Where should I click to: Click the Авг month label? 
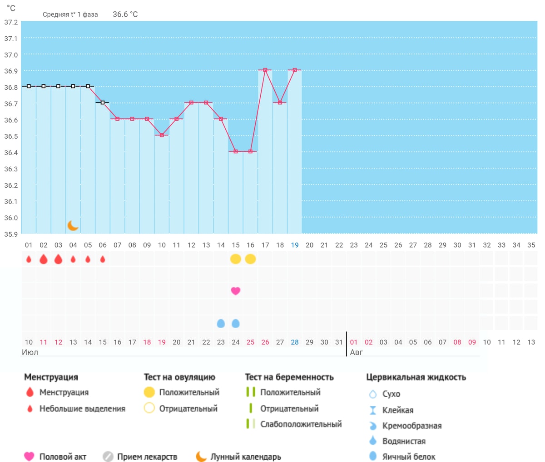tap(356, 352)
